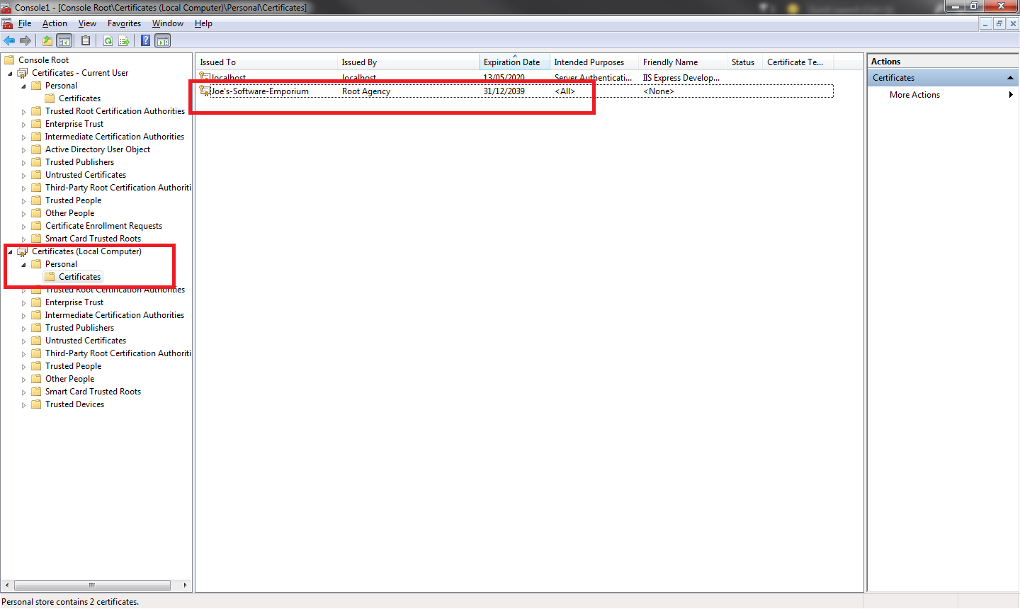
Task: Click the Up One Level folder icon
Action: tap(47, 40)
